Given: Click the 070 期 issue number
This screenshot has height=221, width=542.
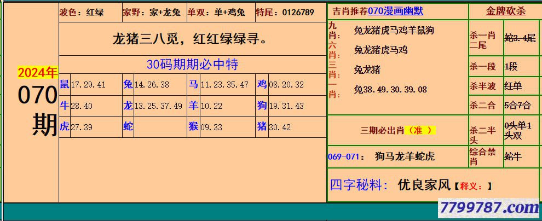Looking at the screenshot, I should coord(38,111).
